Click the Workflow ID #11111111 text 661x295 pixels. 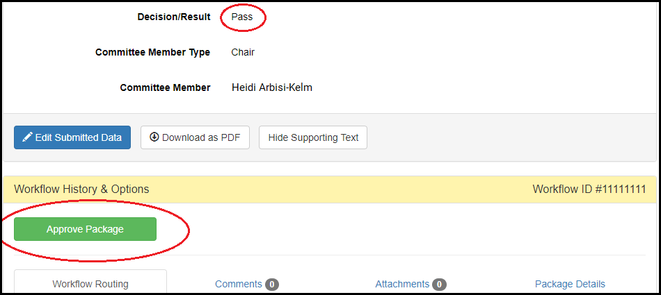[589, 189]
